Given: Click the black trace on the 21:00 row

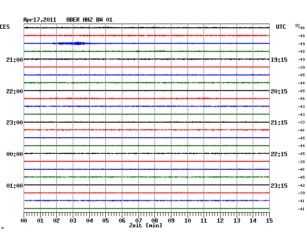Looking at the screenshot, I should (146, 59).
